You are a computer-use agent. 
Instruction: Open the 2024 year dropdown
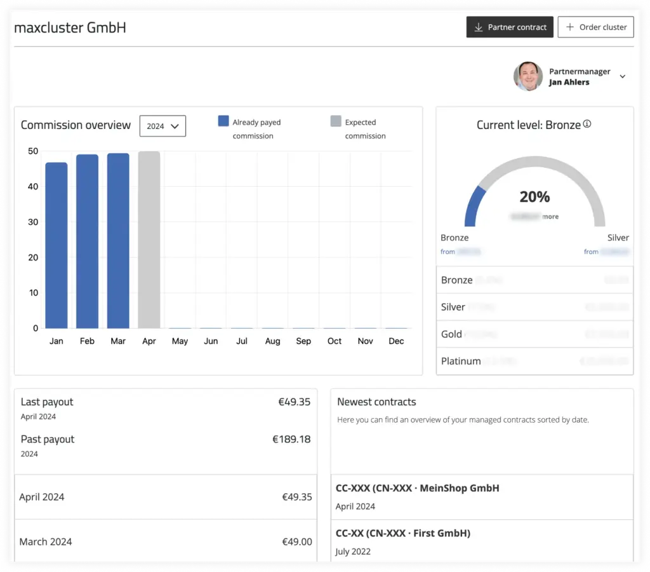pyautogui.click(x=162, y=126)
